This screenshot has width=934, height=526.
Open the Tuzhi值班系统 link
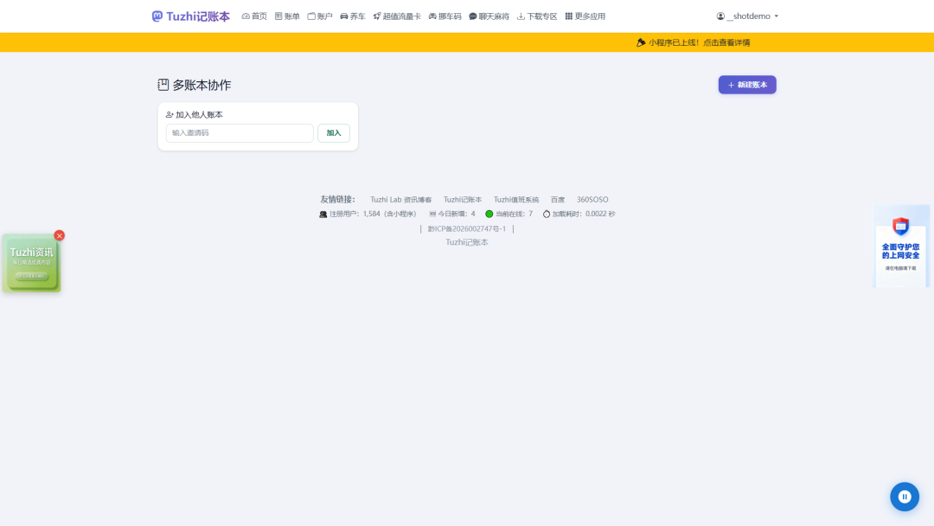tap(515, 200)
